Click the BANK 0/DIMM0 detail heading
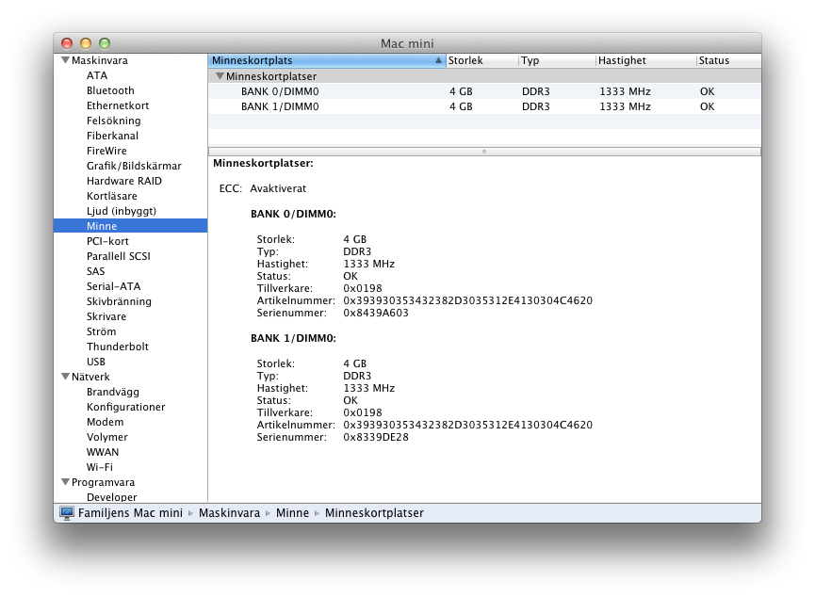 pyautogui.click(x=293, y=214)
